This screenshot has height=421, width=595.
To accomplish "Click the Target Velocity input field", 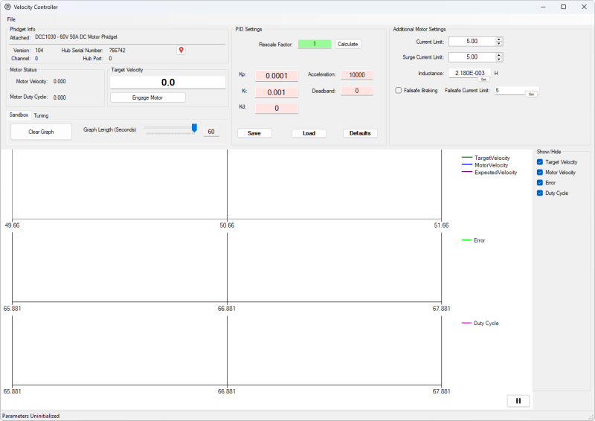I will click(168, 83).
